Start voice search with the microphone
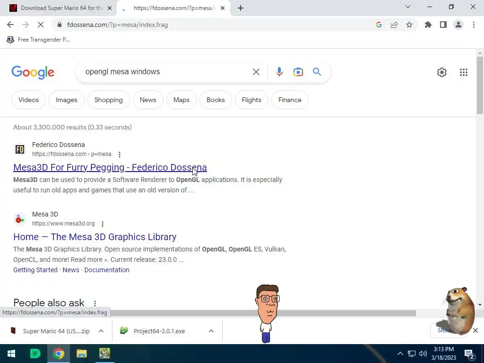 tap(279, 72)
